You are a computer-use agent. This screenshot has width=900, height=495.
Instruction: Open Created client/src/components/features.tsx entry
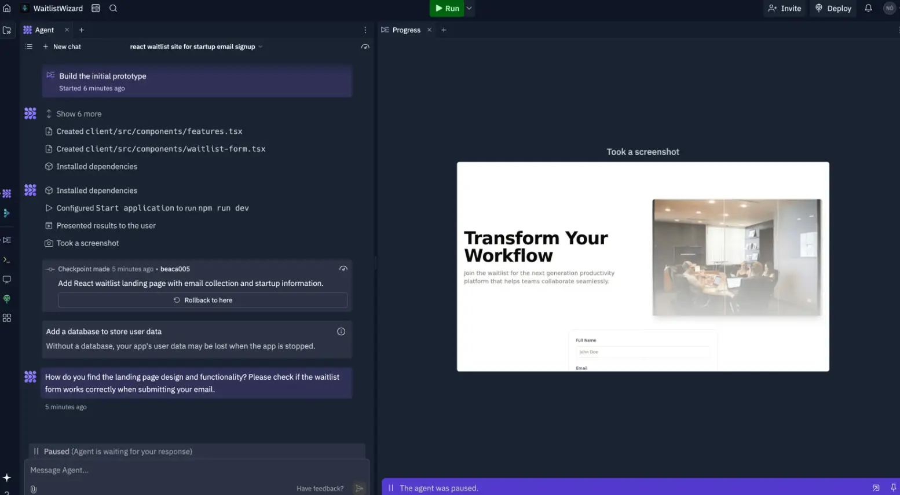coord(144,131)
